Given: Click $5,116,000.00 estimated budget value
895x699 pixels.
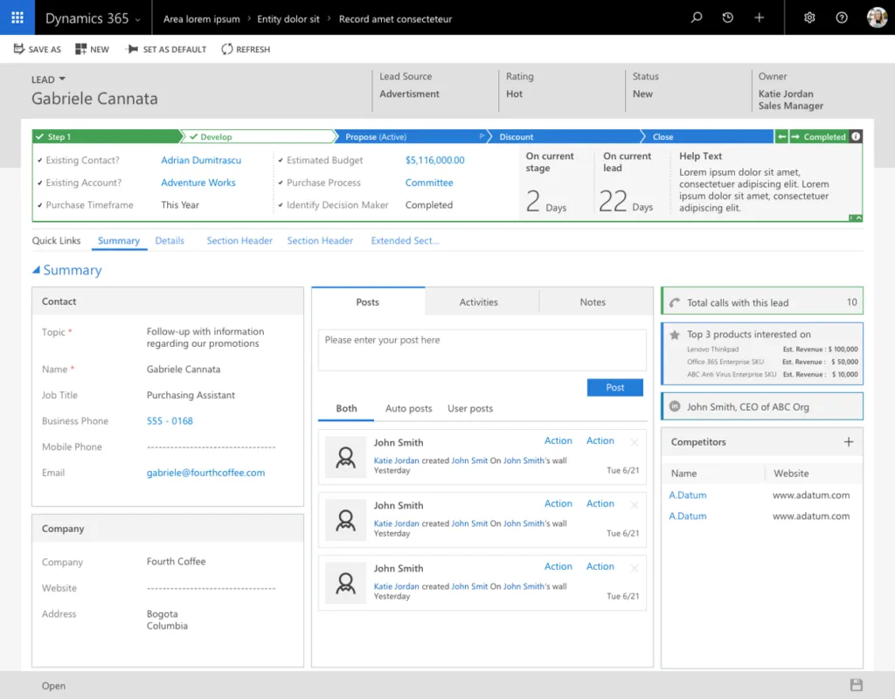Looking at the screenshot, I should coord(434,161).
